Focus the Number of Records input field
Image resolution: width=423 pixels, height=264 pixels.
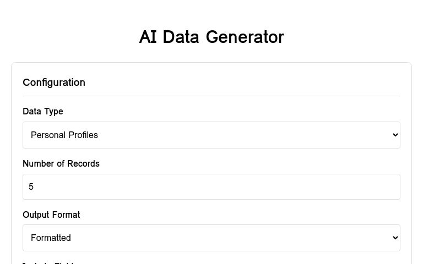(x=211, y=186)
